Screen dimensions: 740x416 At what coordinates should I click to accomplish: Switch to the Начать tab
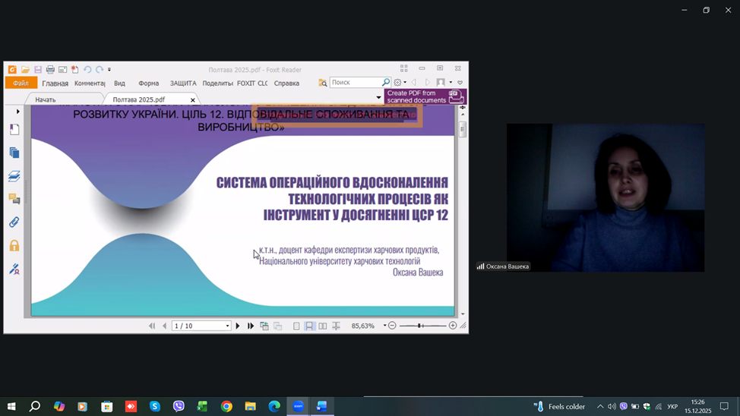[46, 99]
